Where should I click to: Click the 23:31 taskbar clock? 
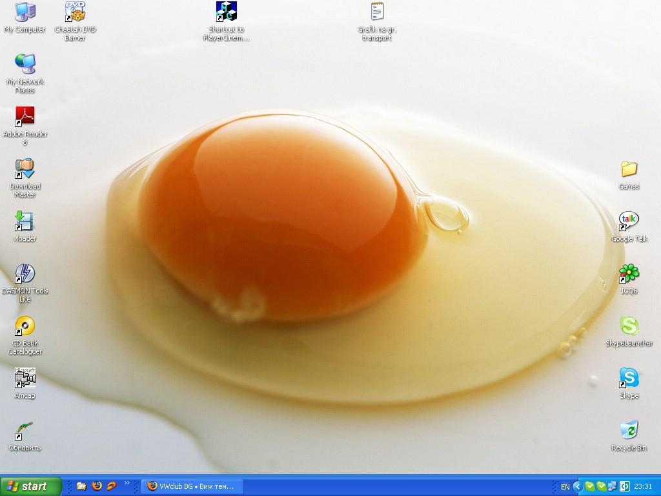[x=643, y=486]
